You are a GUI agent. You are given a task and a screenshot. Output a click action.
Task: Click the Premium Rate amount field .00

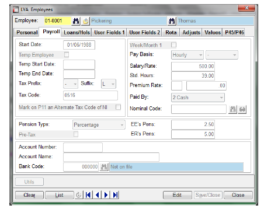(x=206, y=86)
